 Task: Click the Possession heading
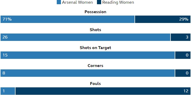95,12
